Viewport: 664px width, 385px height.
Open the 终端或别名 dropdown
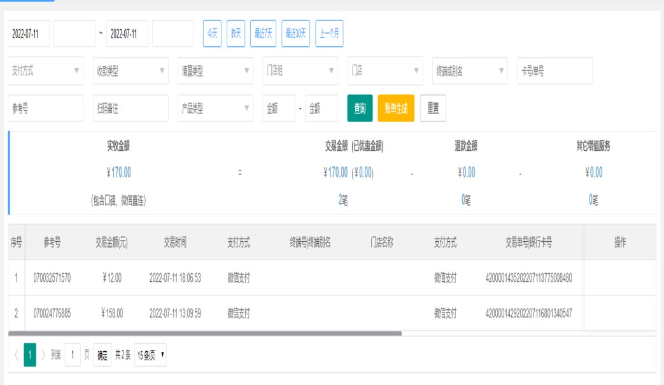pos(470,71)
